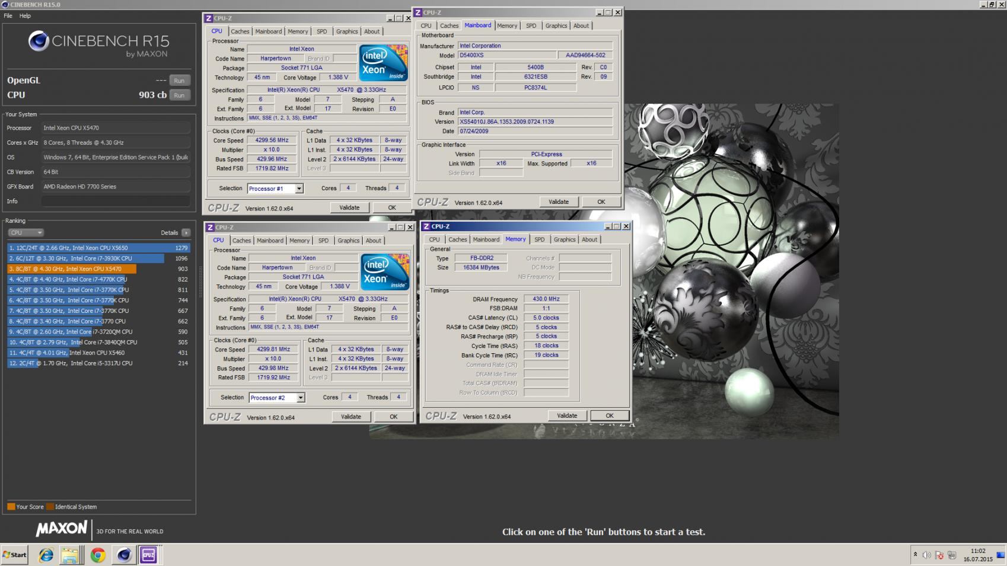This screenshot has height=566, width=1007.
Task: Show hidden system tray icons
Action: tap(915, 555)
